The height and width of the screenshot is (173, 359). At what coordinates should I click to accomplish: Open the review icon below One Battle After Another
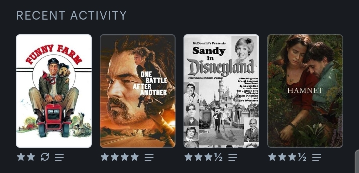[149, 157]
